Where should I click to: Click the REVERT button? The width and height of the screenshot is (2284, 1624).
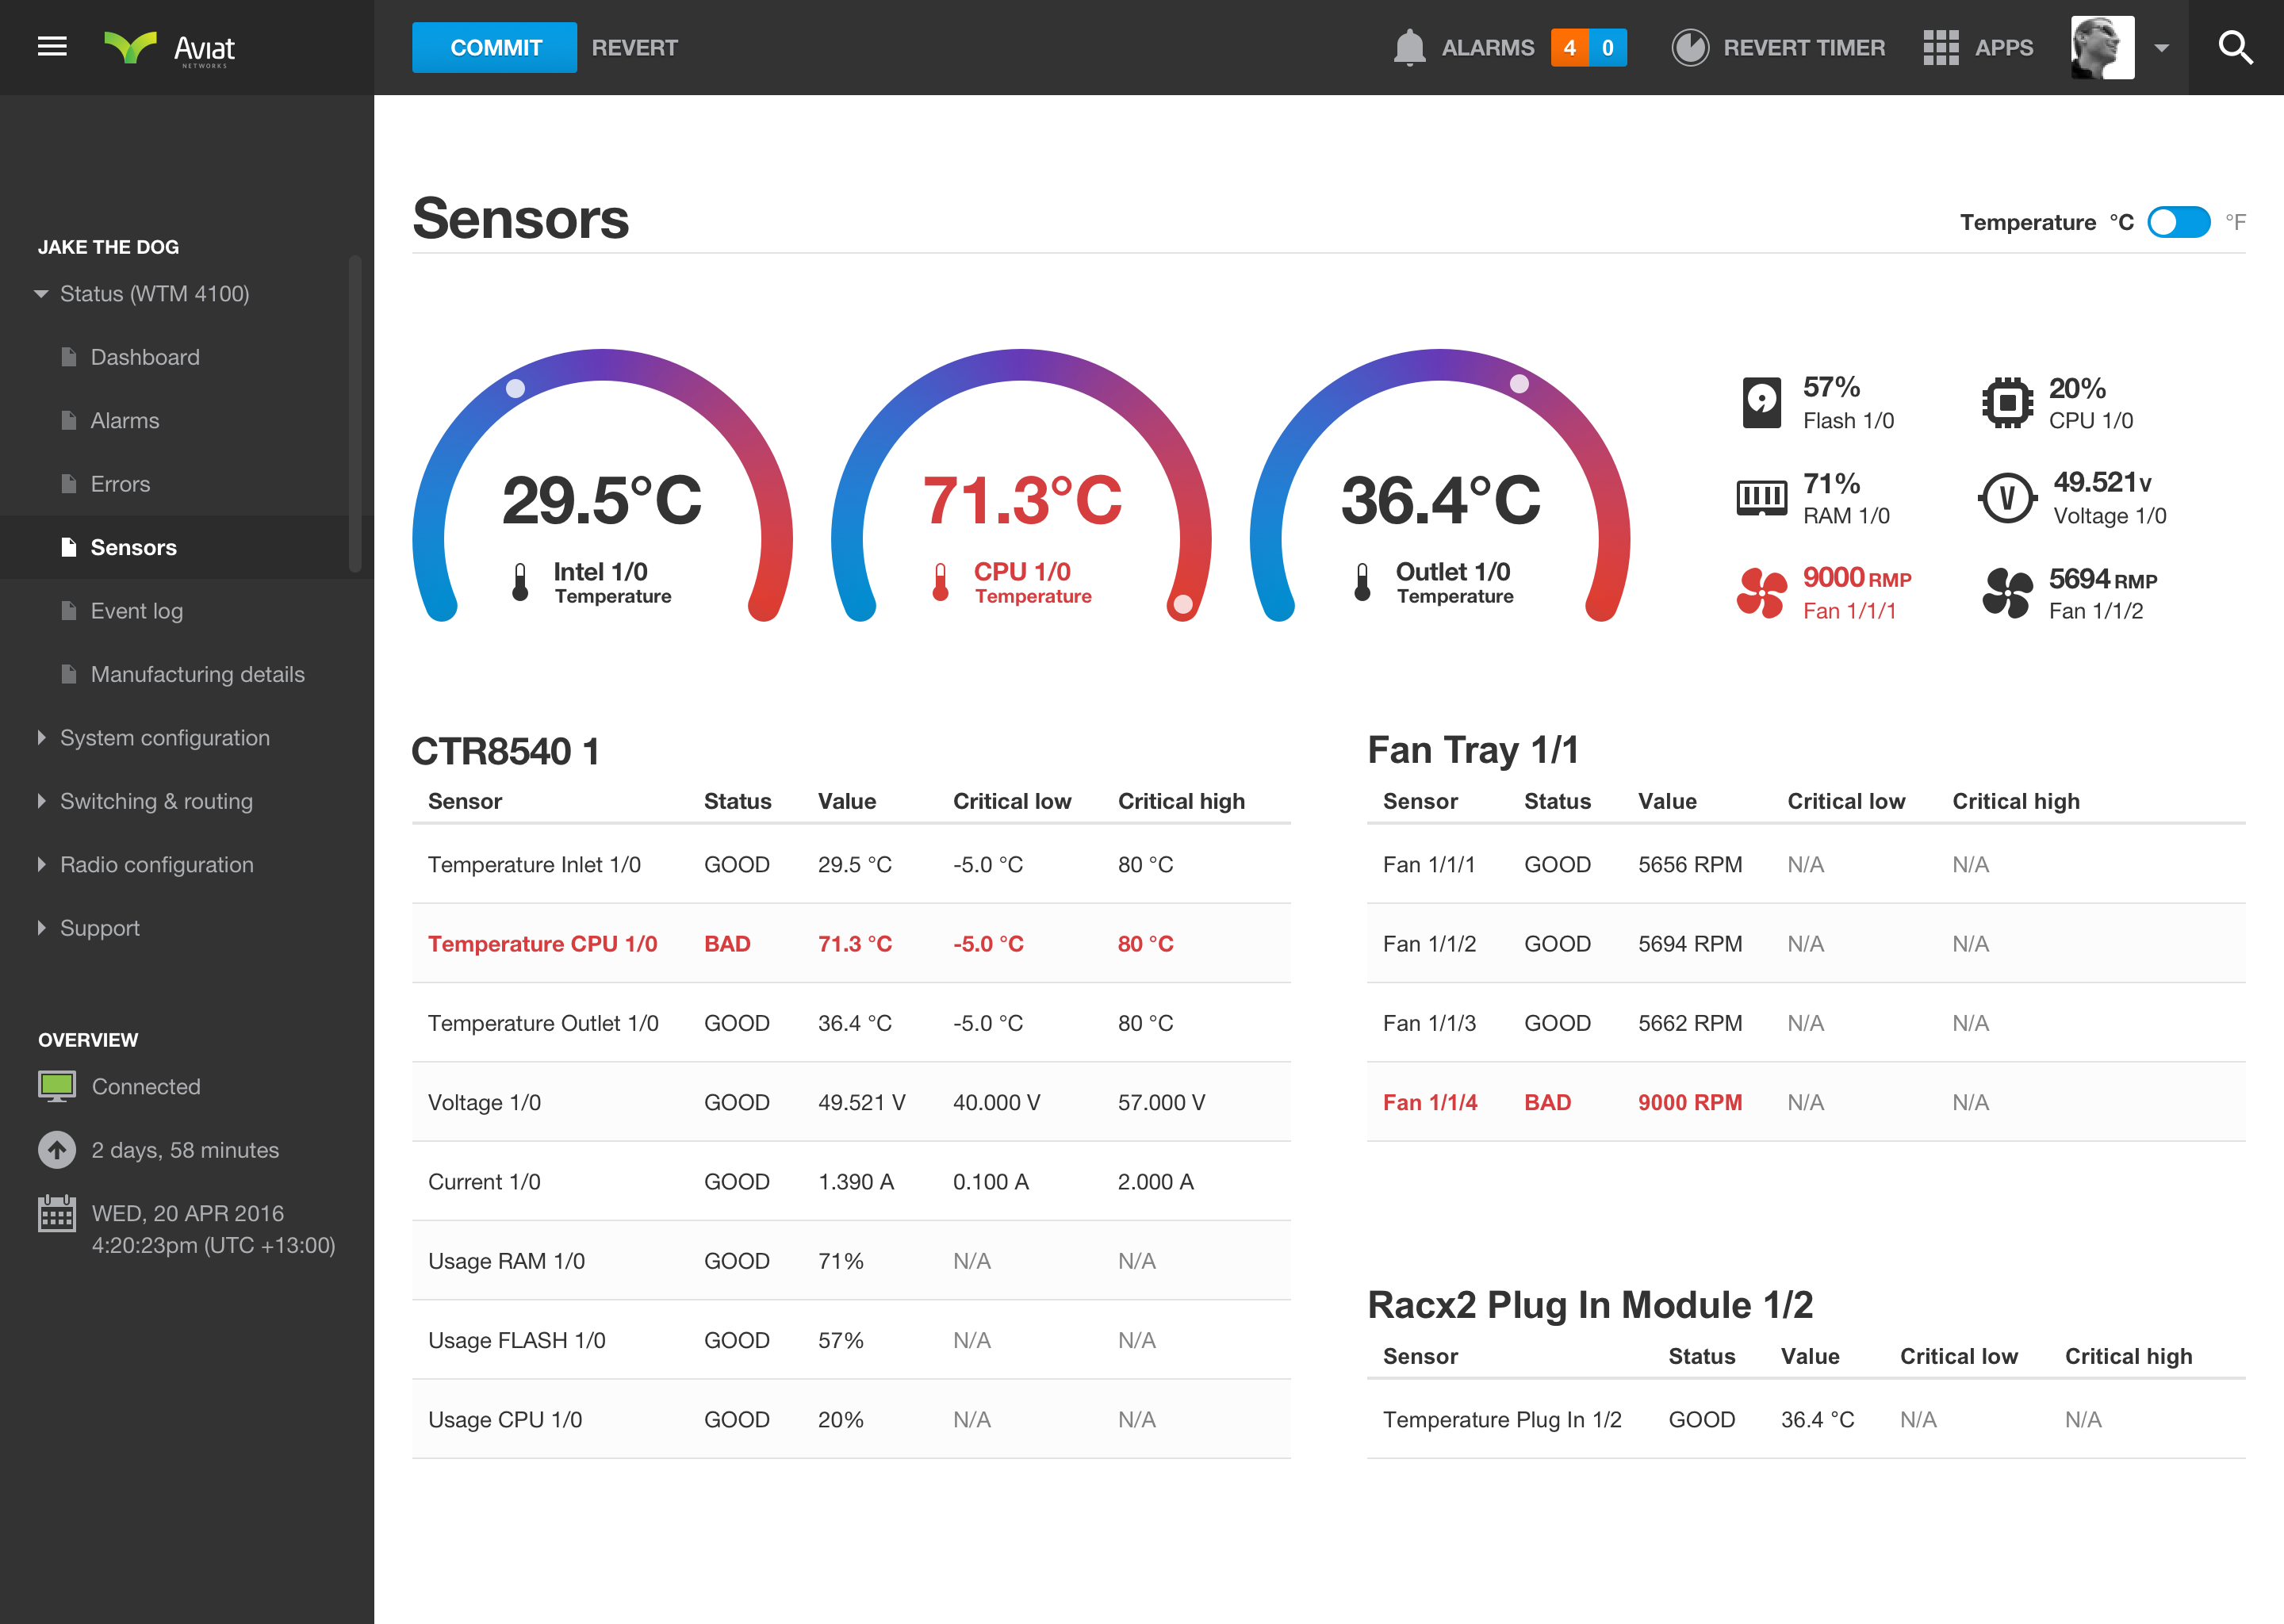pos(636,48)
